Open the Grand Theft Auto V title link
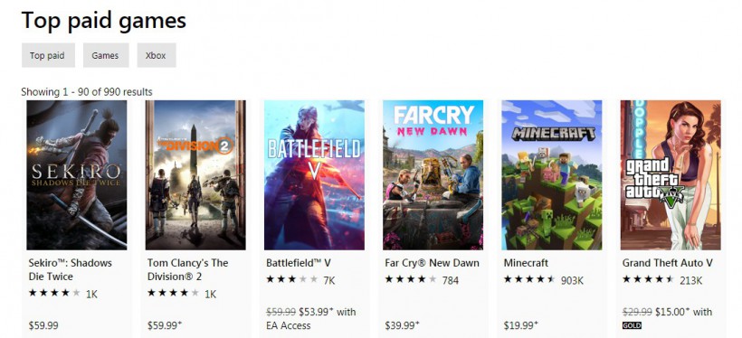Screen dimensions: 742x338 tap(667, 263)
